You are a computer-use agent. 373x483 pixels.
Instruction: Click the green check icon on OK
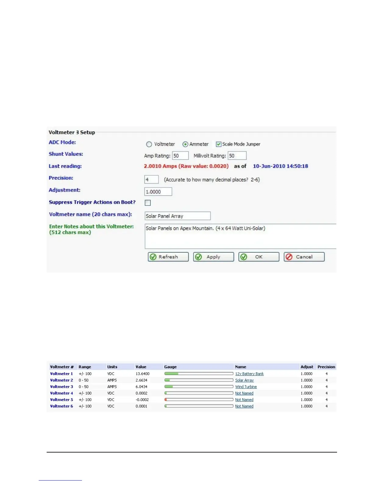pyautogui.click(x=244, y=257)
